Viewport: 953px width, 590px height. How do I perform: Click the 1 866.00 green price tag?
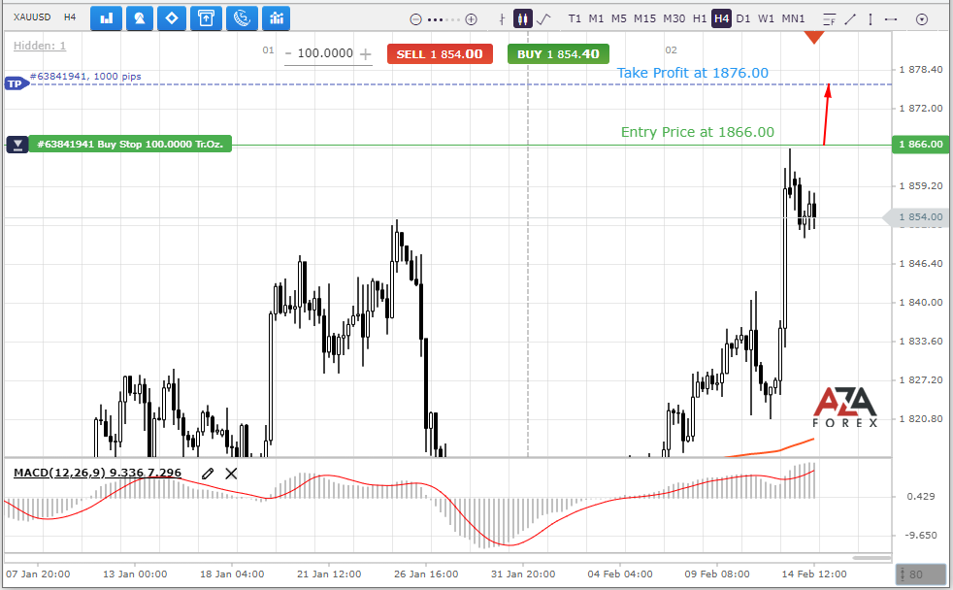920,144
